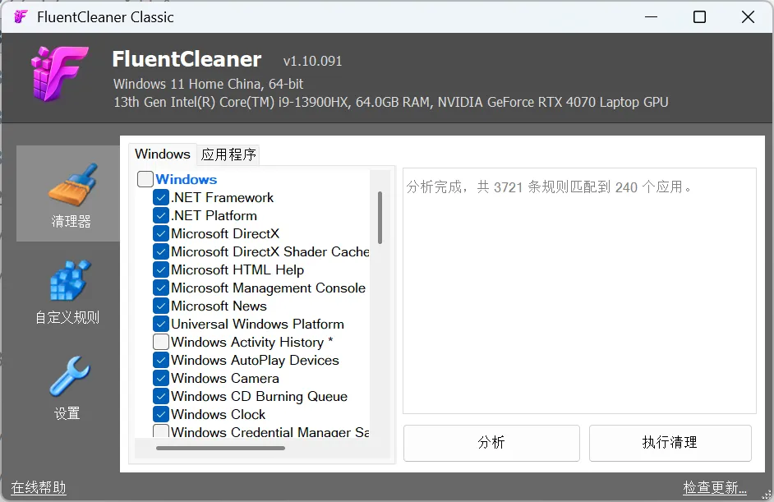Uncheck Windows AutoPlay Devices checkbox
The image size is (774, 502).
[161, 361]
